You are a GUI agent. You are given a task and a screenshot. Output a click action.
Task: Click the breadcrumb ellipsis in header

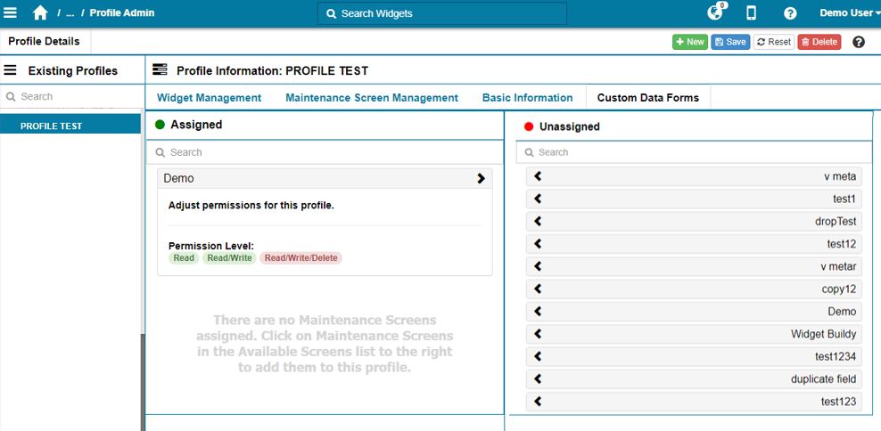pos(70,13)
